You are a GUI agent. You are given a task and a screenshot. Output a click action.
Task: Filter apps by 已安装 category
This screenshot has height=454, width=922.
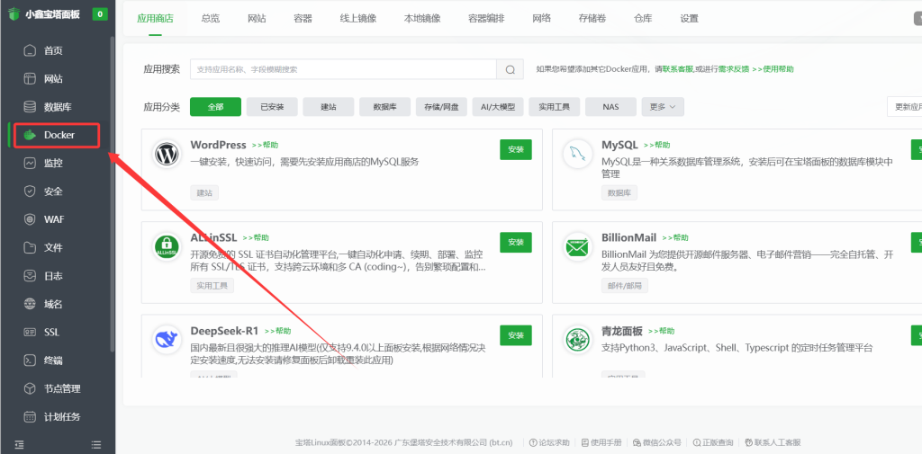[x=272, y=107]
